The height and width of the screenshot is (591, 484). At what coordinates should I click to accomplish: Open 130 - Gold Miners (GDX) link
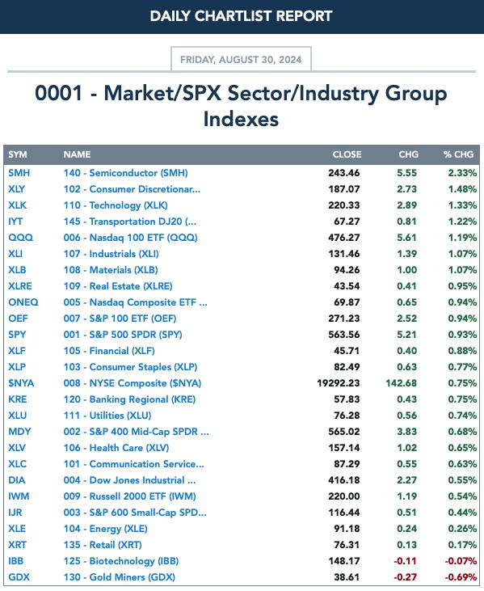[120, 577]
